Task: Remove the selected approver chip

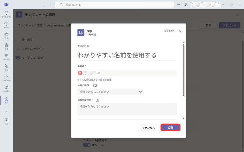Action: pyautogui.click(x=99, y=73)
